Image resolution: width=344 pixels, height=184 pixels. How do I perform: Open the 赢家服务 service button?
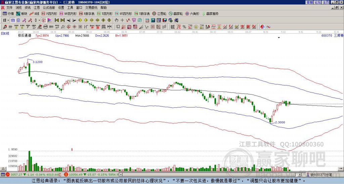click(210, 13)
